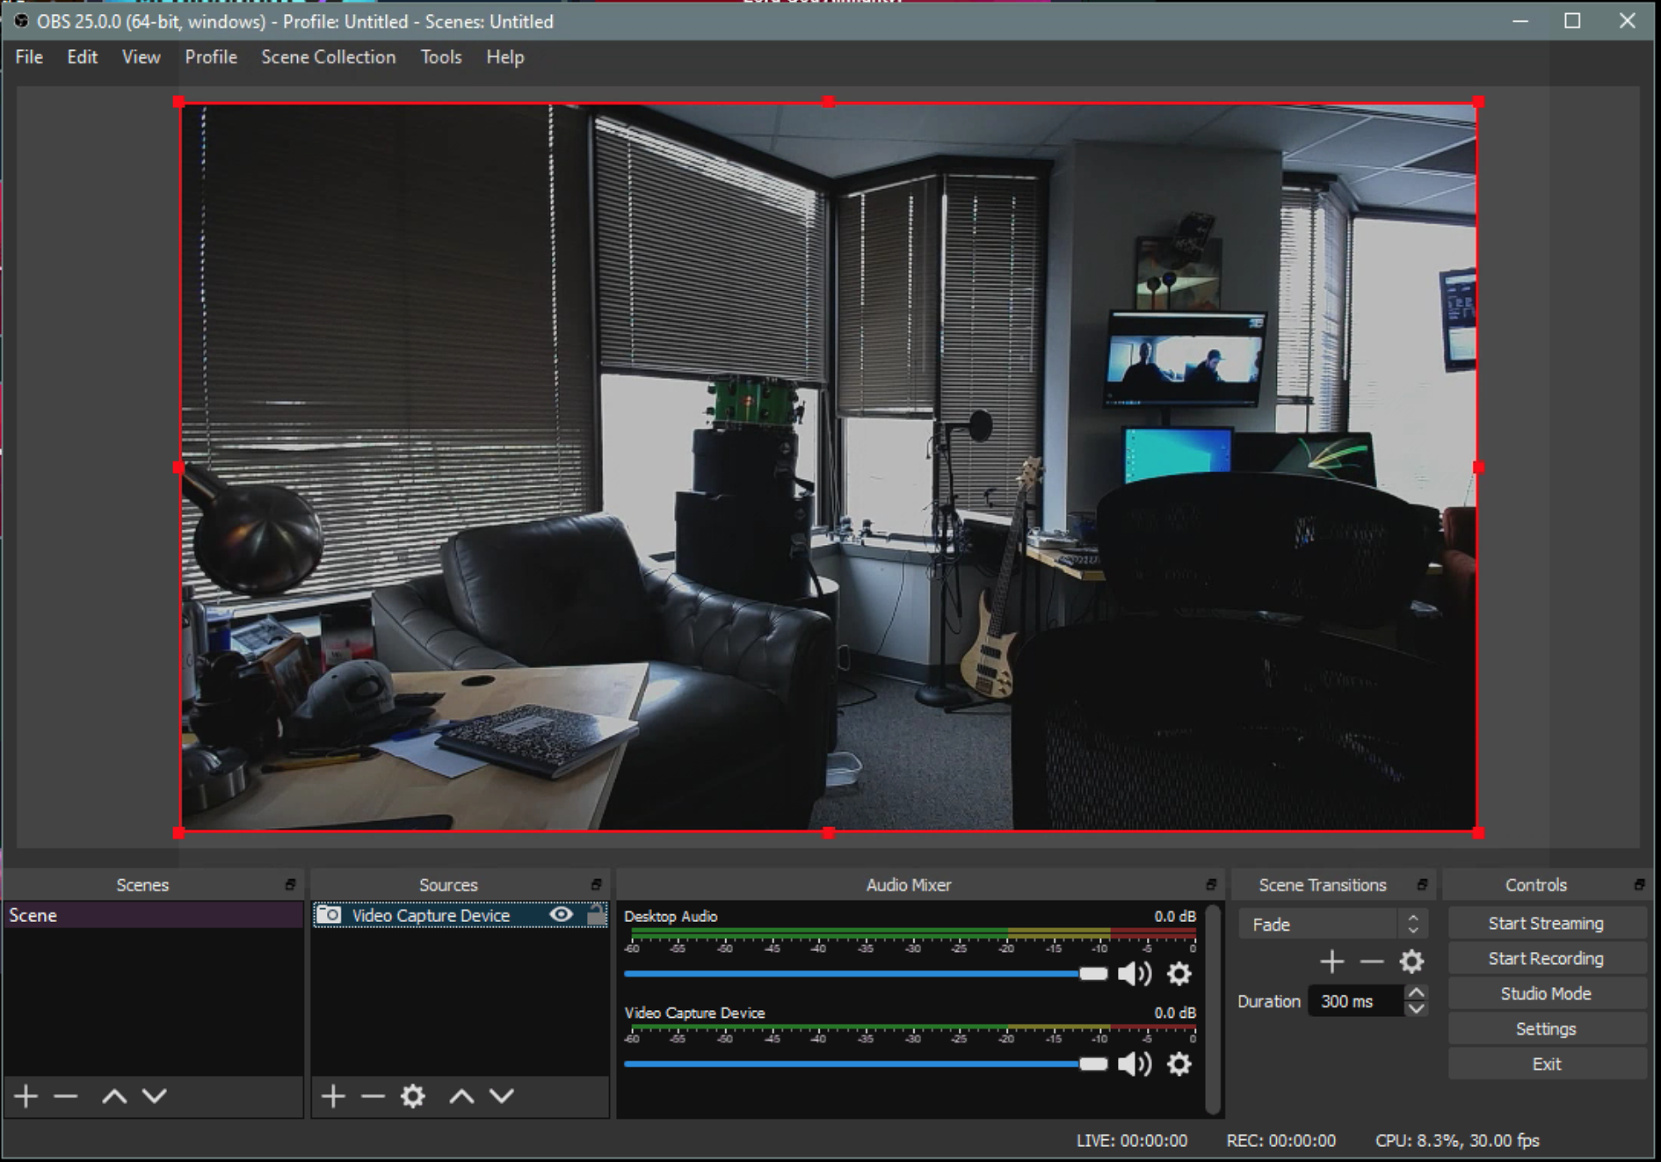Add a new scene transition

pos(1331,962)
